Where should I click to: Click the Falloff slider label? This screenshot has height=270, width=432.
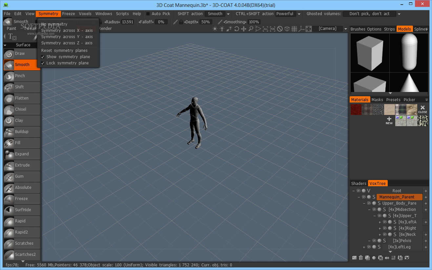(x=146, y=22)
